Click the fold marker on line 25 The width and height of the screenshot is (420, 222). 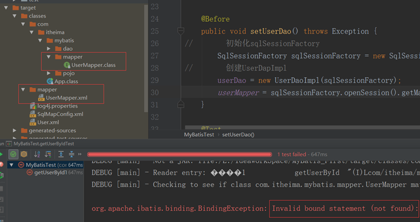181,31
